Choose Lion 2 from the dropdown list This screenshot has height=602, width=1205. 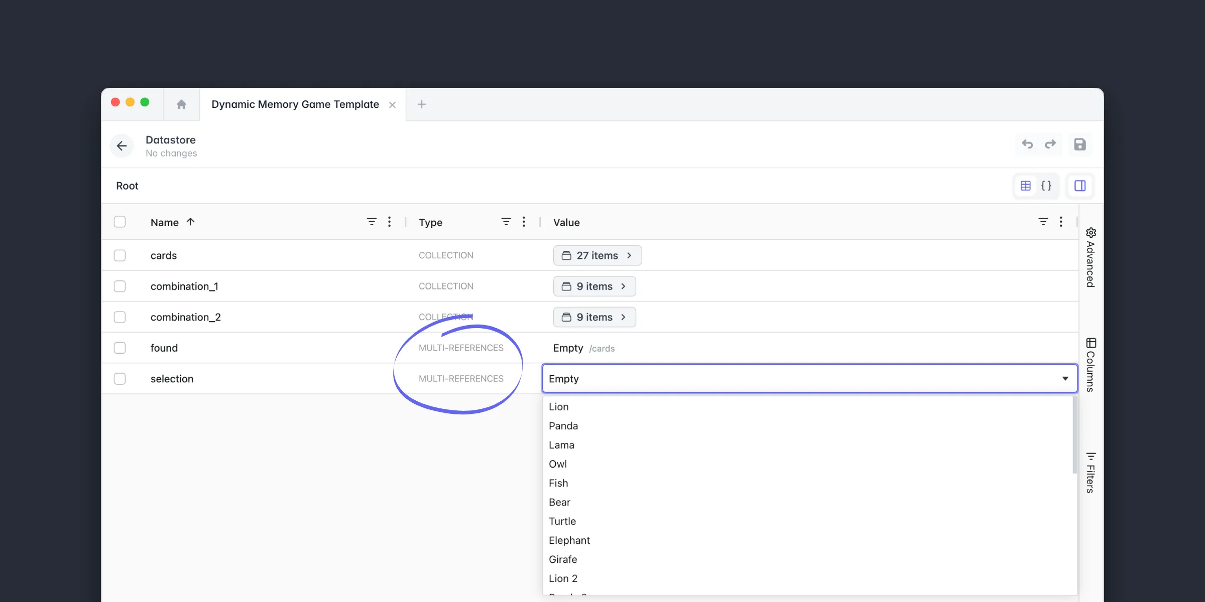(x=807, y=578)
